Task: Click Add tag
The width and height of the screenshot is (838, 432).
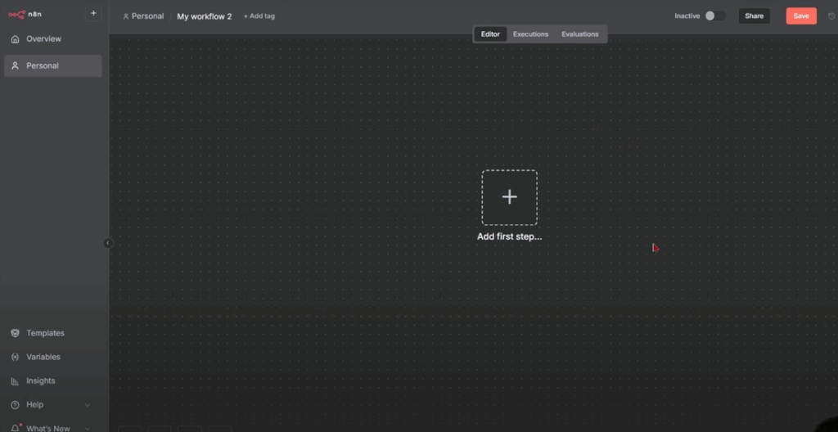Action: coord(259,16)
